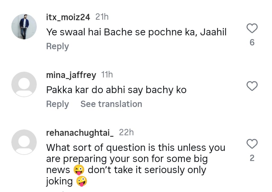Image resolution: width=272 pixels, height=192 pixels.
Task: Open the itx_moiz24 username link
Action: point(68,17)
